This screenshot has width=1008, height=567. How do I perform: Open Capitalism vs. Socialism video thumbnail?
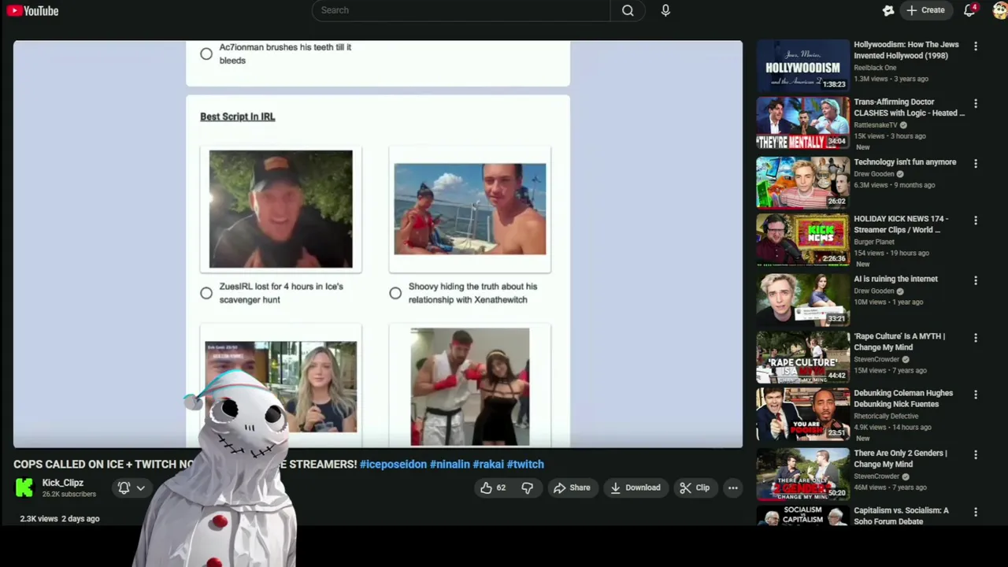coord(802,515)
